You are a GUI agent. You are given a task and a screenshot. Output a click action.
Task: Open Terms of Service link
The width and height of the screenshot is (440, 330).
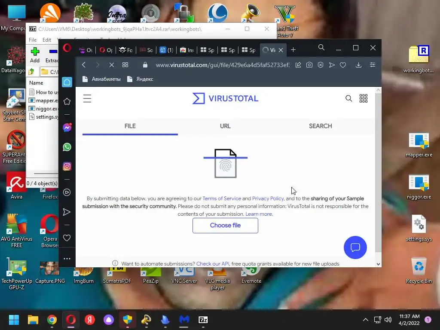[x=222, y=199]
